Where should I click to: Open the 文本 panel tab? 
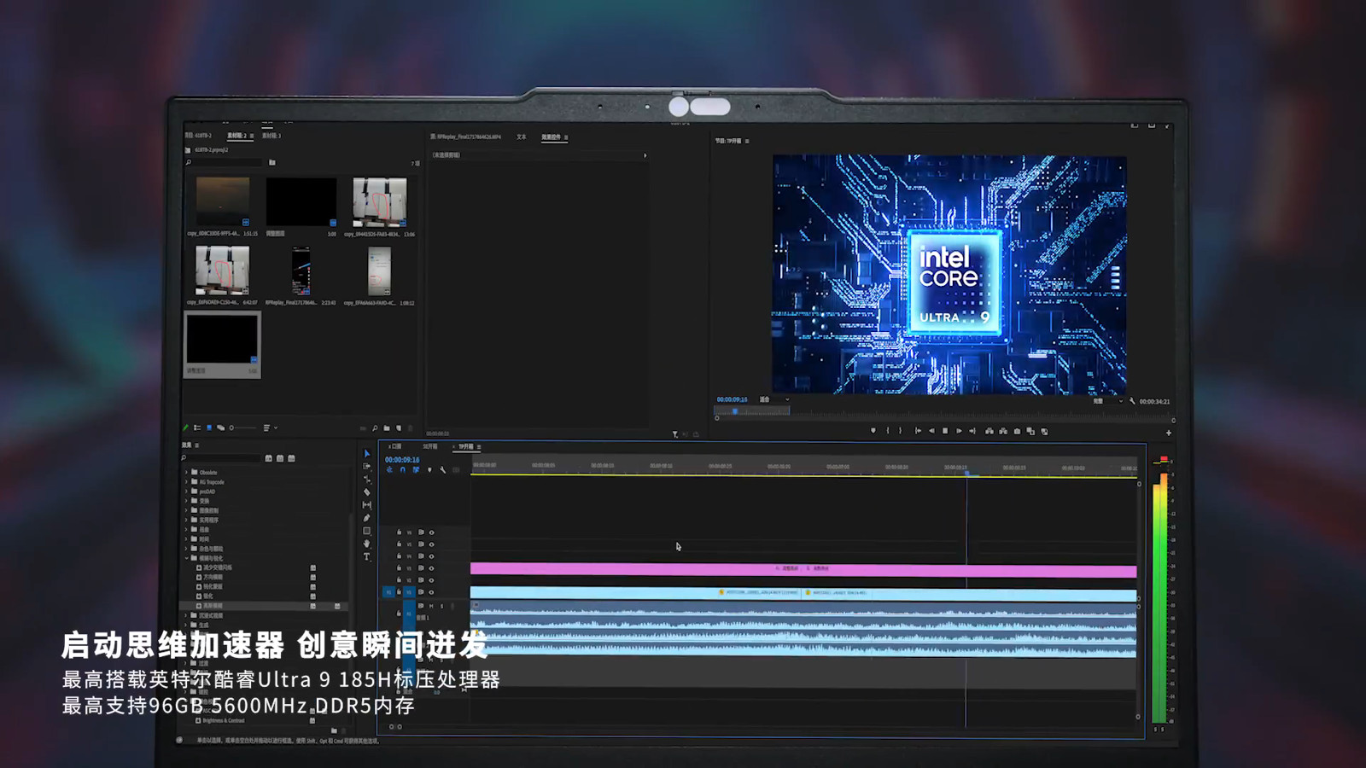tap(521, 137)
